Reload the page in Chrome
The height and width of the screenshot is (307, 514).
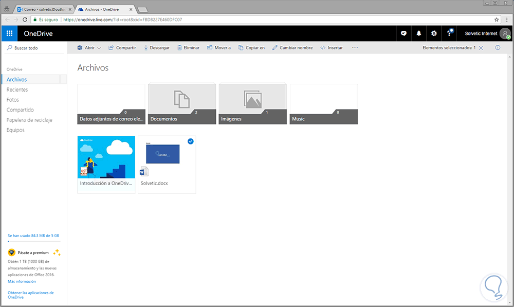pos(25,20)
